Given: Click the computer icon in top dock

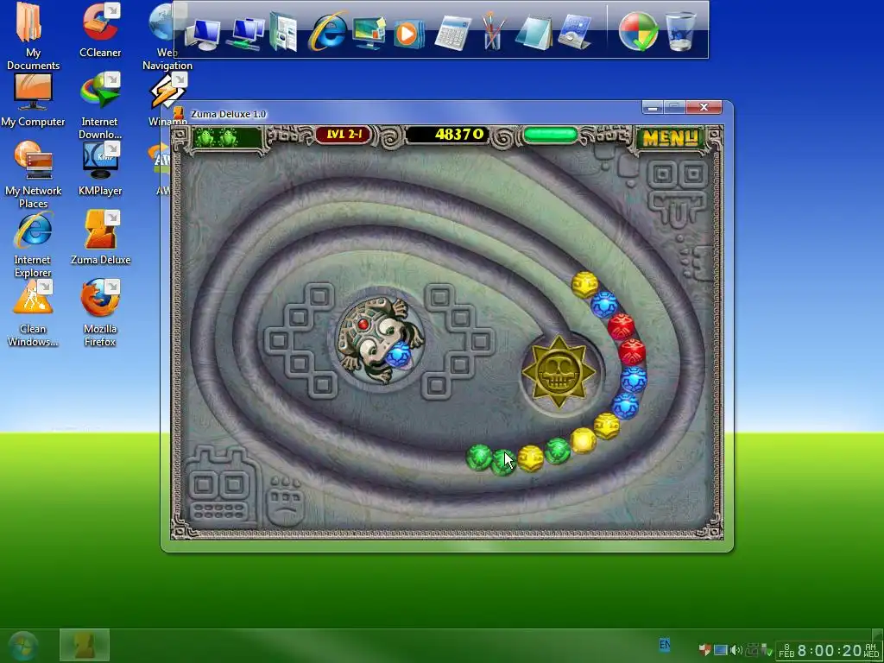Looking at the screenshot, I should 202,34.
